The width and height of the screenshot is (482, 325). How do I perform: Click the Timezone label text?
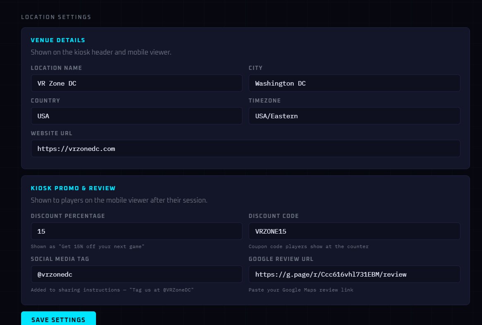tap(264, 100)
